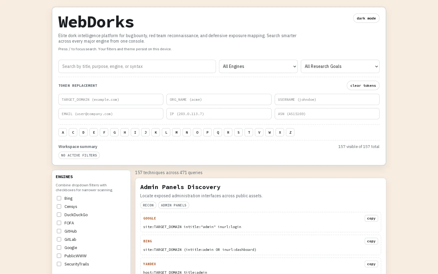
Task: Click the Admin Panels Discovery heading
Action: click(180, 187)
